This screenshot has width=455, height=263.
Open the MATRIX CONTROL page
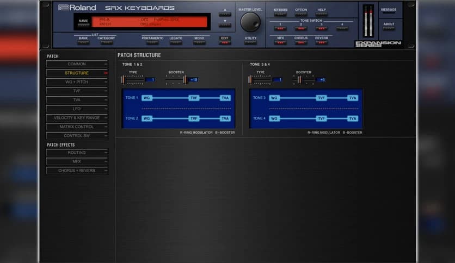pyautogui.click(x=77, y=127)
